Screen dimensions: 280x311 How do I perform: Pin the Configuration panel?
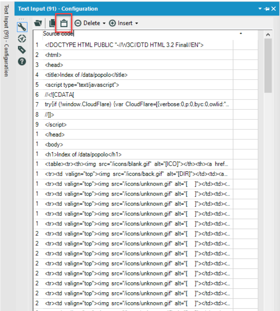266,9
